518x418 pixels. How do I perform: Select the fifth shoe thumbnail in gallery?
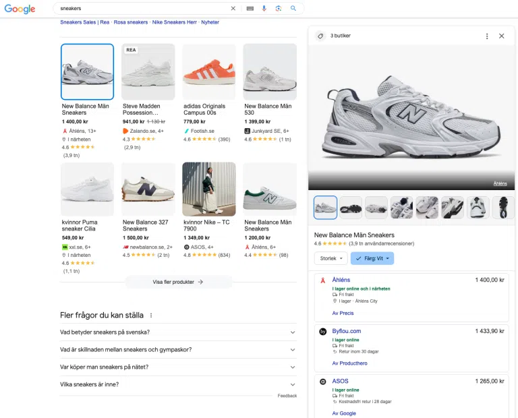pyautogui.click(x=427, y=208)
